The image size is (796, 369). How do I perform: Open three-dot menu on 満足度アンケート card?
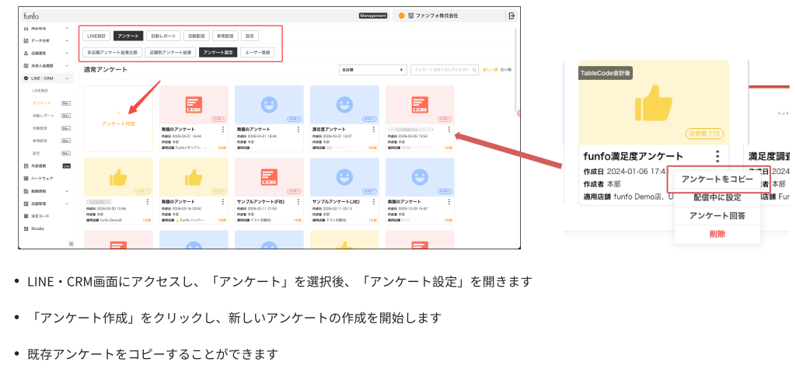coord(373,130)
